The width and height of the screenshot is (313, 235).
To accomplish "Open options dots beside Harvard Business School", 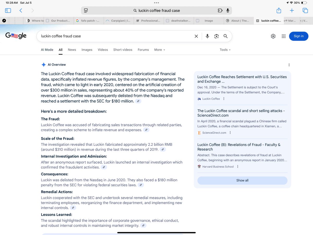I will [238, 167].
